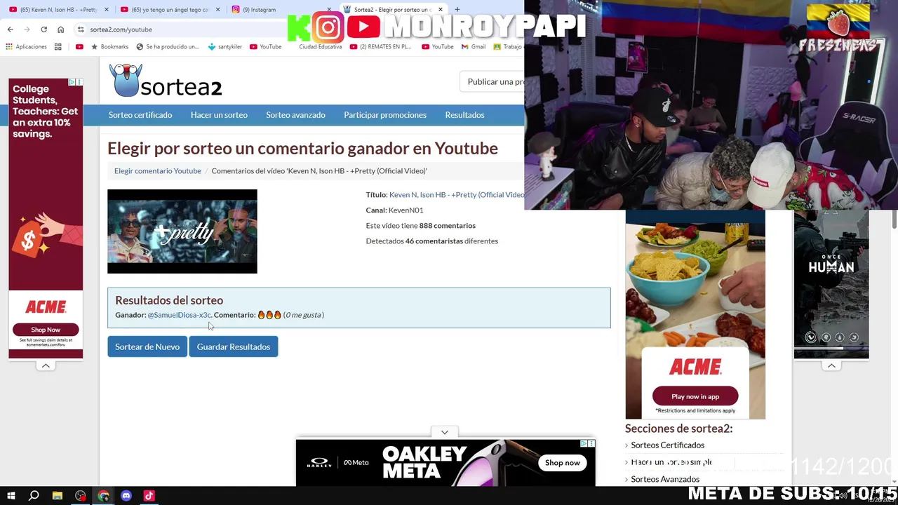Reload the sortea2 page
The height and width of the screenshot is (505, 898).
[x=43, y=29]
